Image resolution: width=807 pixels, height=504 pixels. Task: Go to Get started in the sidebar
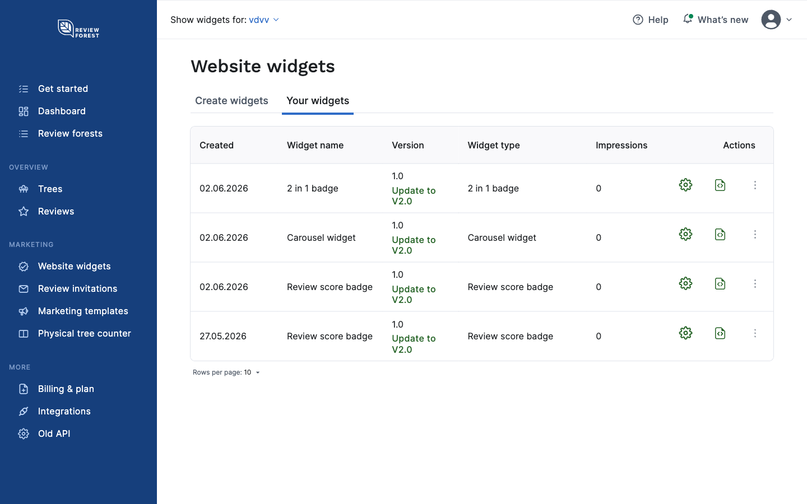[x=63, y=89]
